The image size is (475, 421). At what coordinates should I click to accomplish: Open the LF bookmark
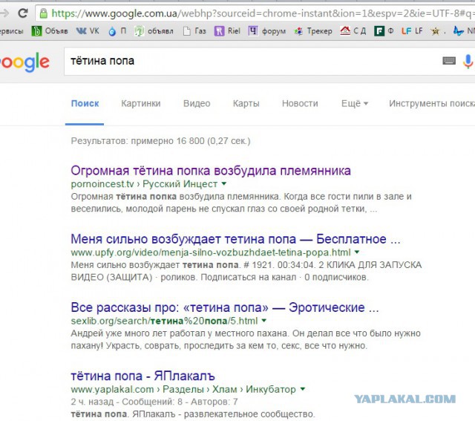point(412,31)
